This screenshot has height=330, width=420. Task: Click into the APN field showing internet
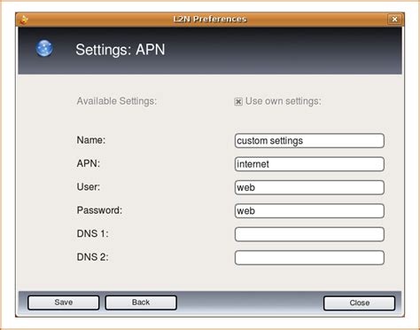tap(309, 164)
